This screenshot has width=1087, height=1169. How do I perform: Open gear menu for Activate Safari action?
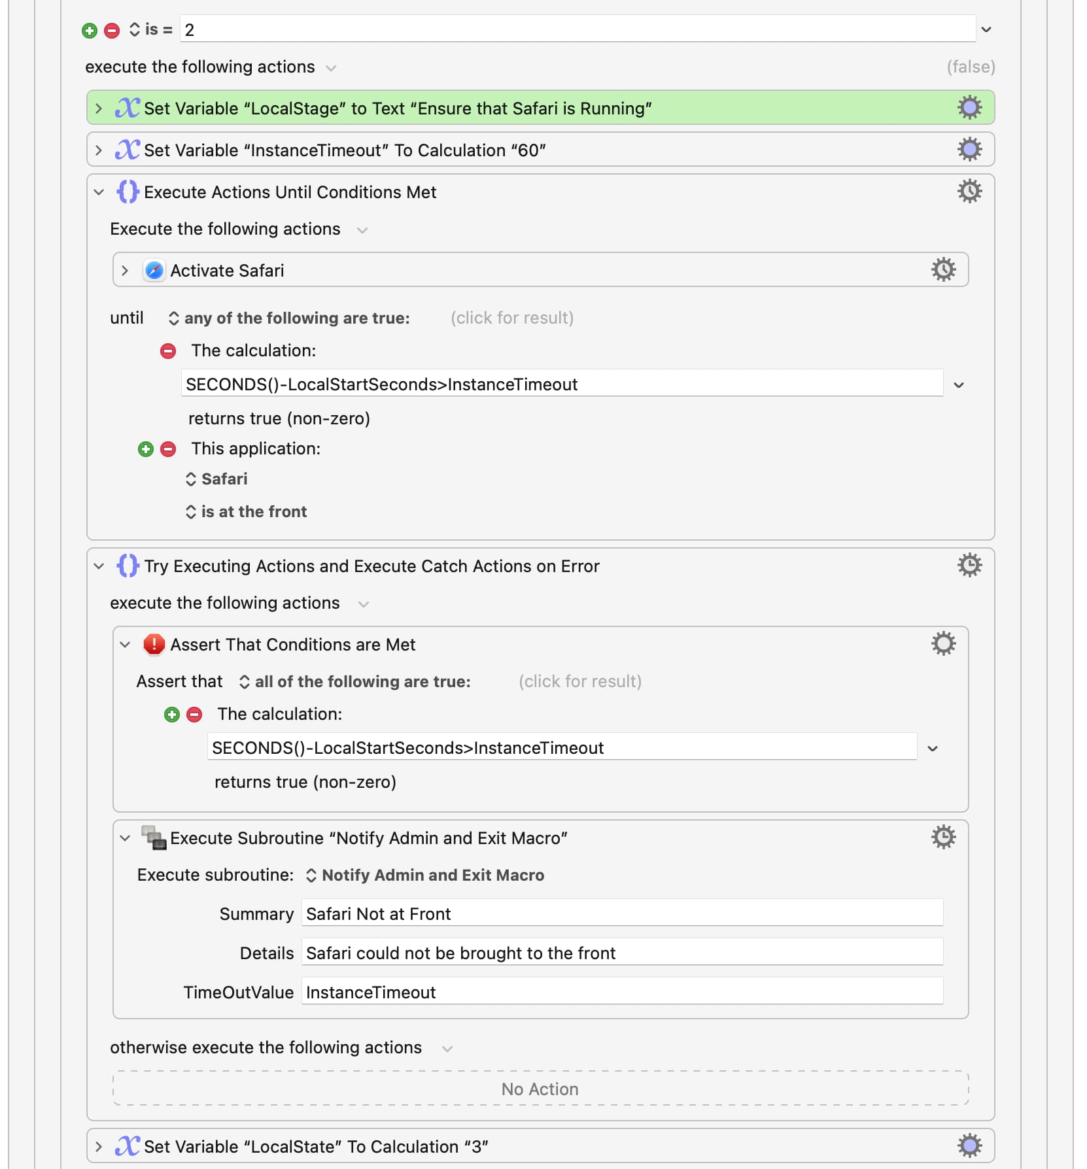pyautogui.click(x=943, y=270)
